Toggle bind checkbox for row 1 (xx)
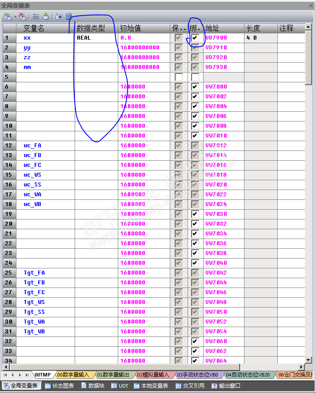Screen dimensions: 316x393 click(x=195, y=38)
